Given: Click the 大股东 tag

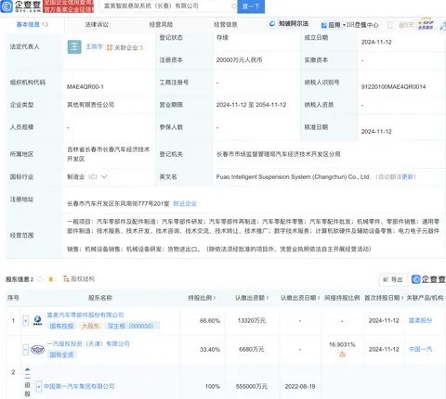Looking at the screenshot, I should coord(90,326).
